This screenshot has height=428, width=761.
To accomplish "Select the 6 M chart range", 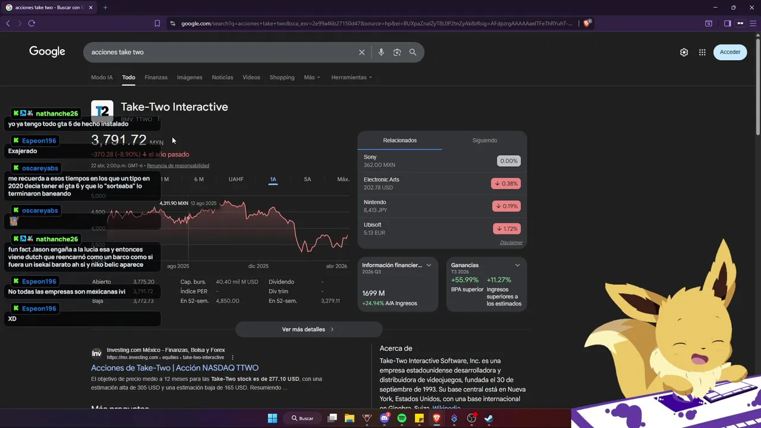I will tap(199, 180).
